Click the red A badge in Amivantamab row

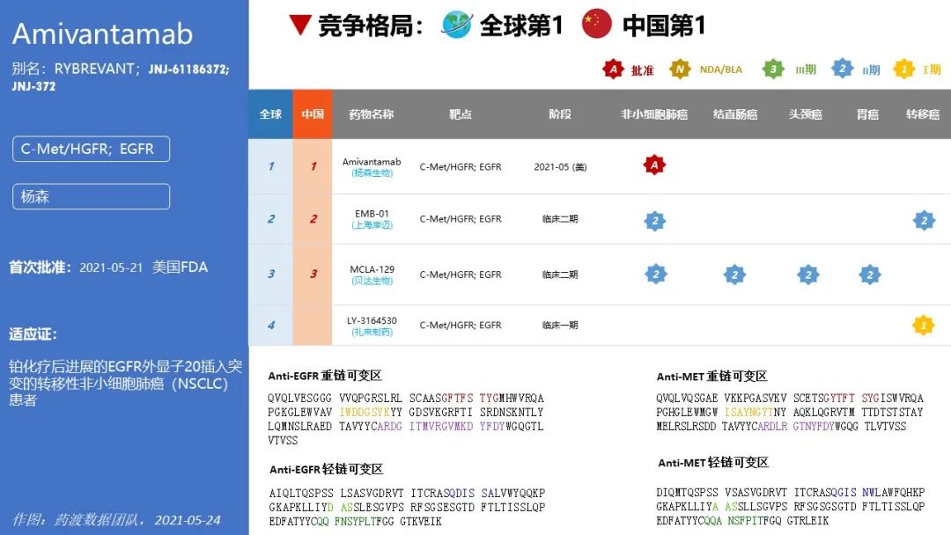[x=653, y=165]
